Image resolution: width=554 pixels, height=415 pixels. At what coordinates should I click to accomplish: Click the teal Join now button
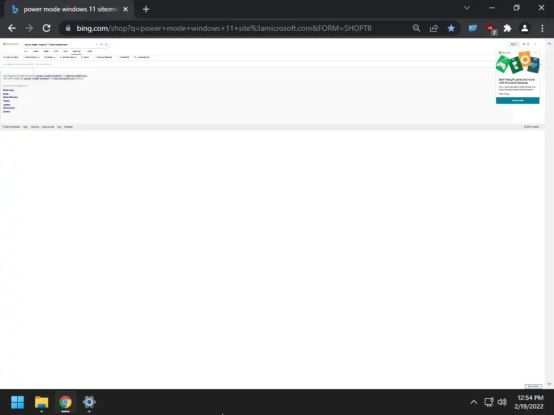tap(518, 101)
